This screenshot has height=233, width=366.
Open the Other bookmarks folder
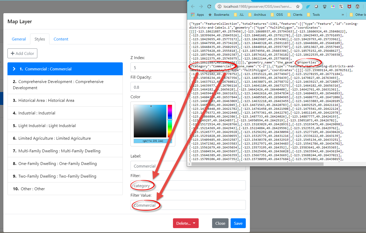(x=358, y=15)
